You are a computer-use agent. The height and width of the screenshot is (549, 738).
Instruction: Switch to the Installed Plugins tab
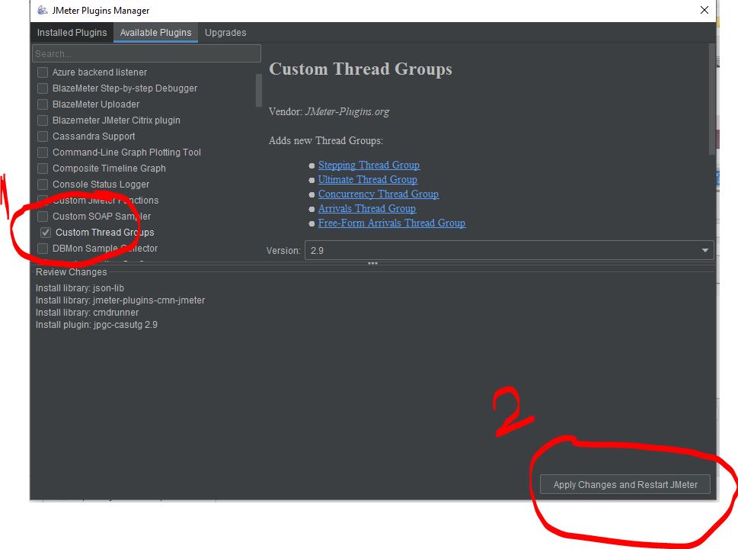click(x=72, y=33)
